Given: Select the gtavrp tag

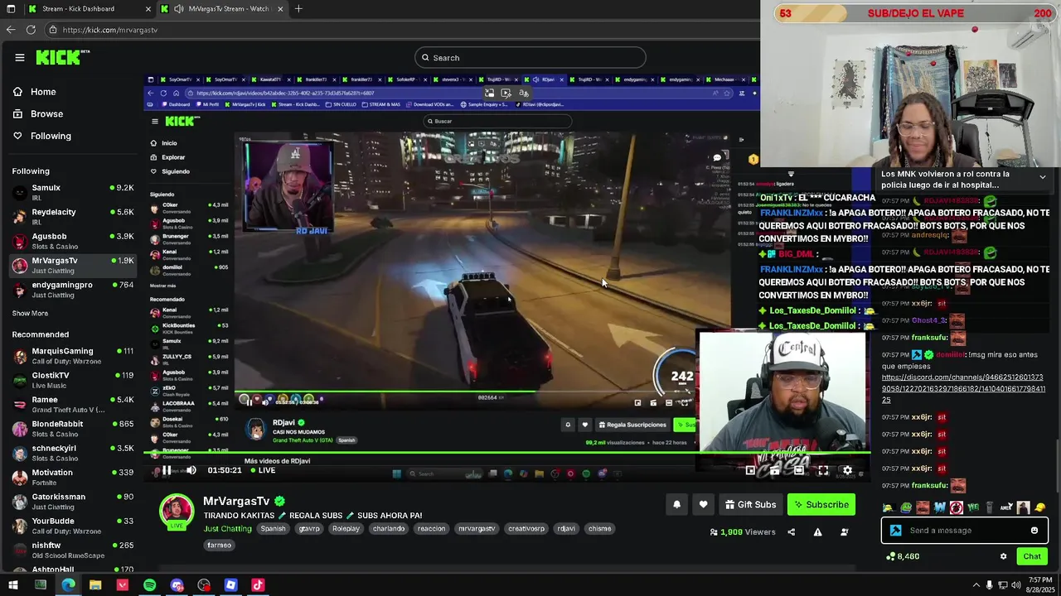Looking at the screenshot, I should [309, 529].
